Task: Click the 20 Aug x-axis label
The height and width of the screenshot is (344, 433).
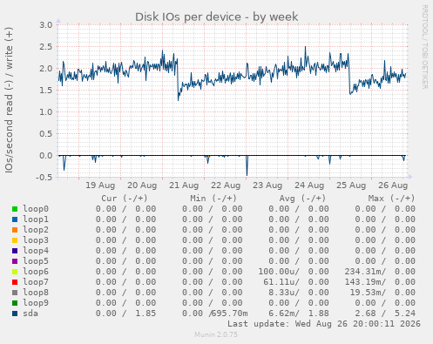Action: [142, 185]
